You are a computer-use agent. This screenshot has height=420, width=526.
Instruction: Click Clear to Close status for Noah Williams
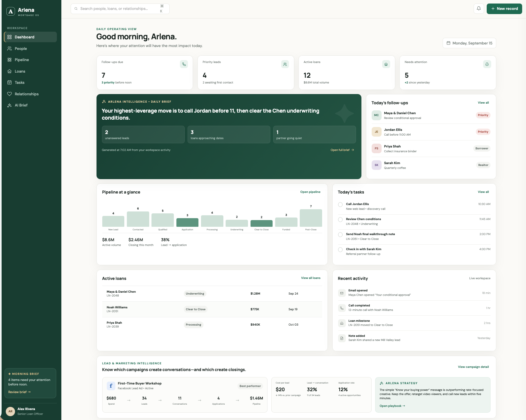(196, 309)
